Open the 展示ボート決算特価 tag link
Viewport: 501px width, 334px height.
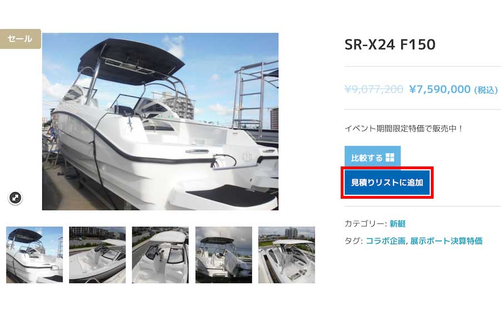coord(446,241)
